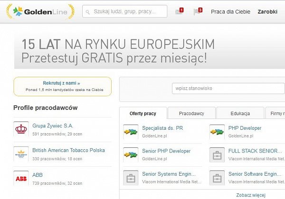Focus the wpisz stanowisko field

pyautogui.click(x=228, y=89)
